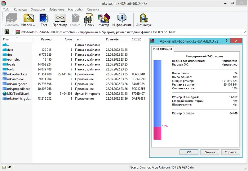Click size value 14 068 224
The width and height of the screenshot is (248, 171).
click(44, 64)
